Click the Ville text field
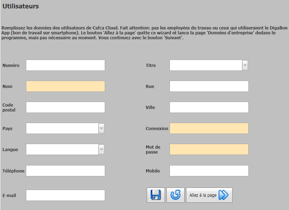289x210 pixels. pos(209,107)
